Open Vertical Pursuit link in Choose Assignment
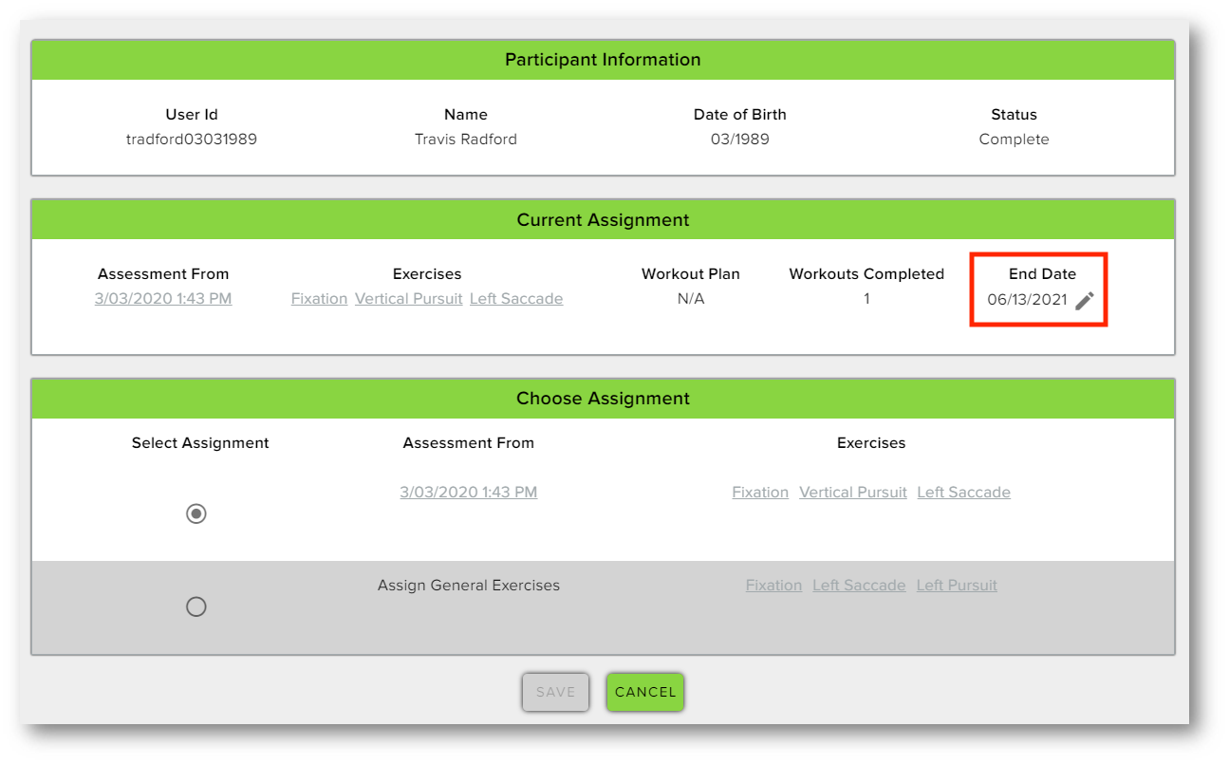This screenshot has height=764, width=1229. click(853, 493)
